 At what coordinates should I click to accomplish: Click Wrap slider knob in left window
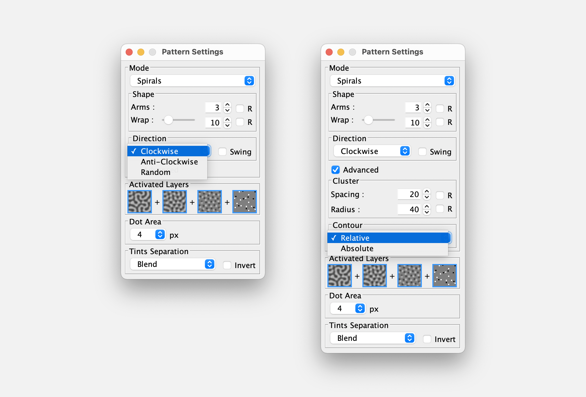click(x=168, y=120)
